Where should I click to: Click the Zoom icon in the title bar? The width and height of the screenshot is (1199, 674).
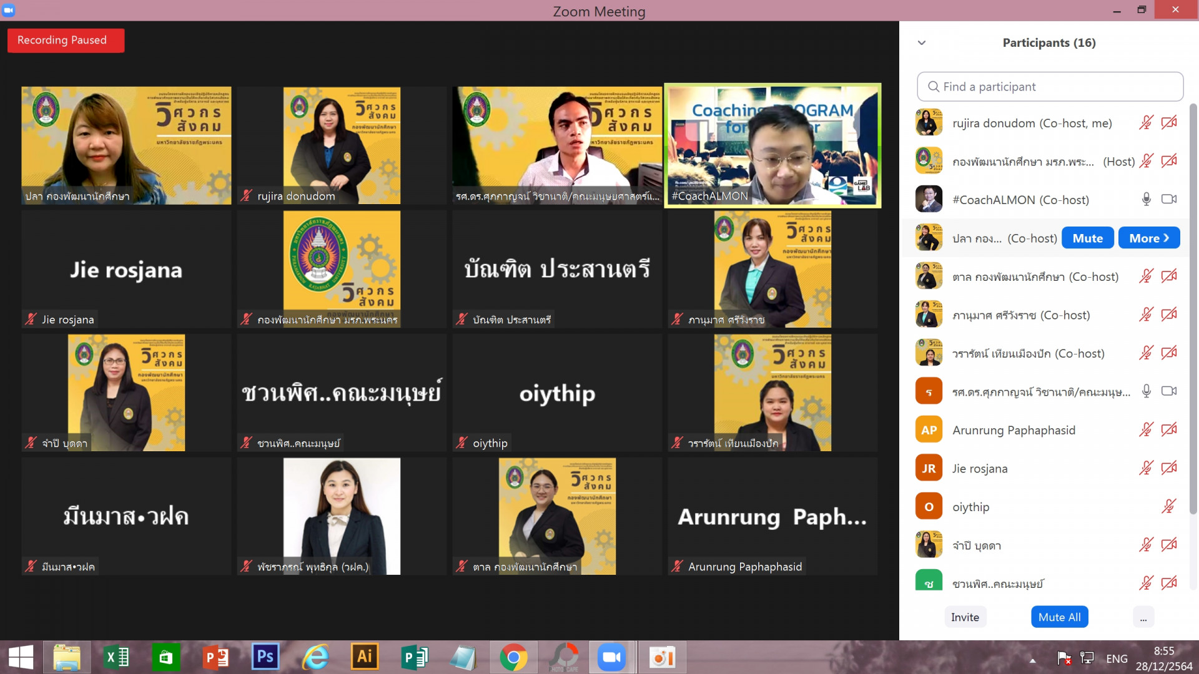(9, 10)
